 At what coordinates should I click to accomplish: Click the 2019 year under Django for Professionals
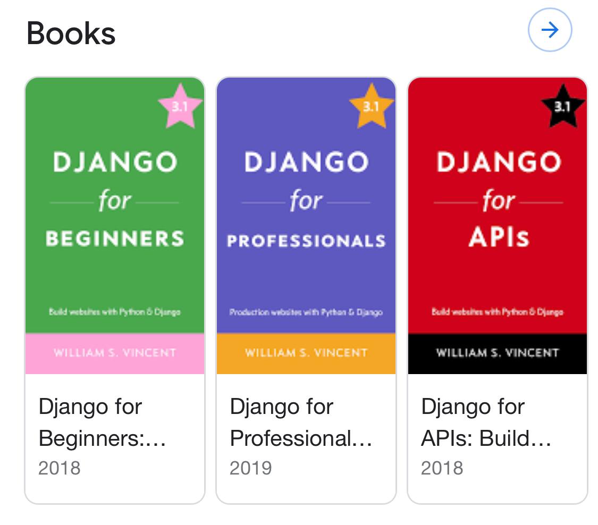[x=251, y=468]
